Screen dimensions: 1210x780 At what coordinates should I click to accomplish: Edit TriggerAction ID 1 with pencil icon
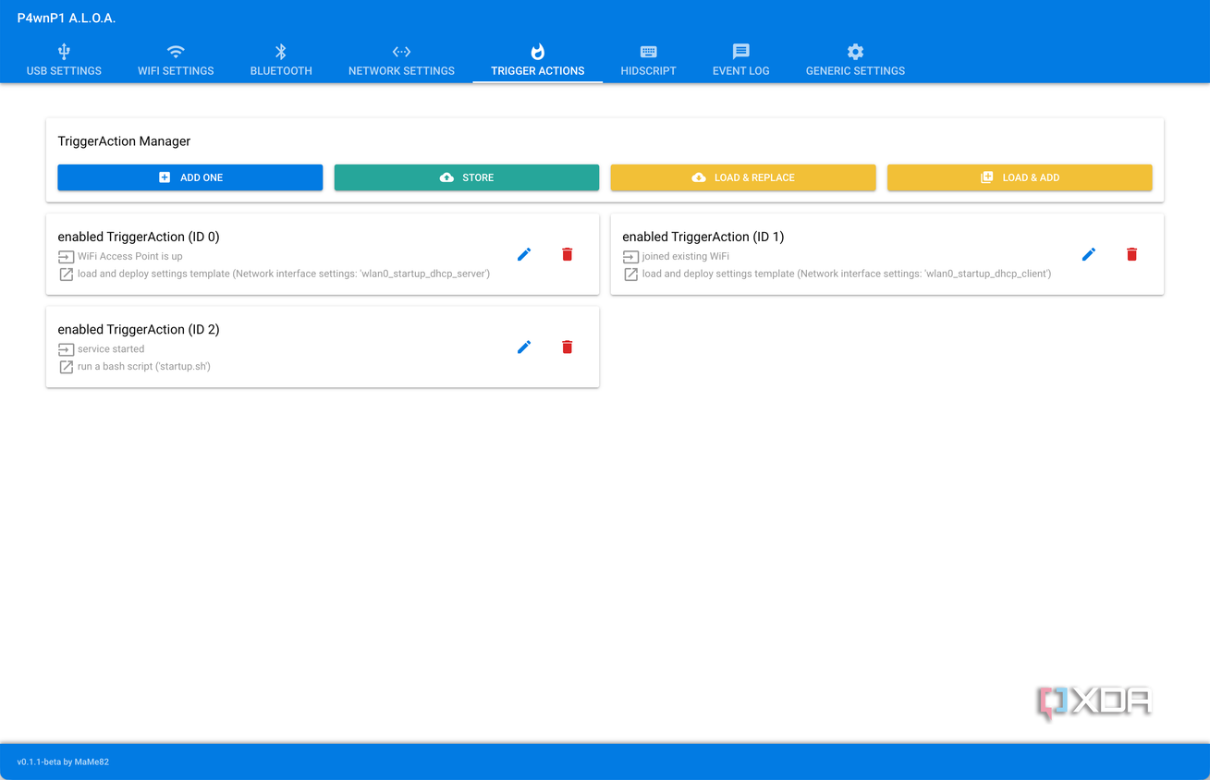[x=1089, y=254]
